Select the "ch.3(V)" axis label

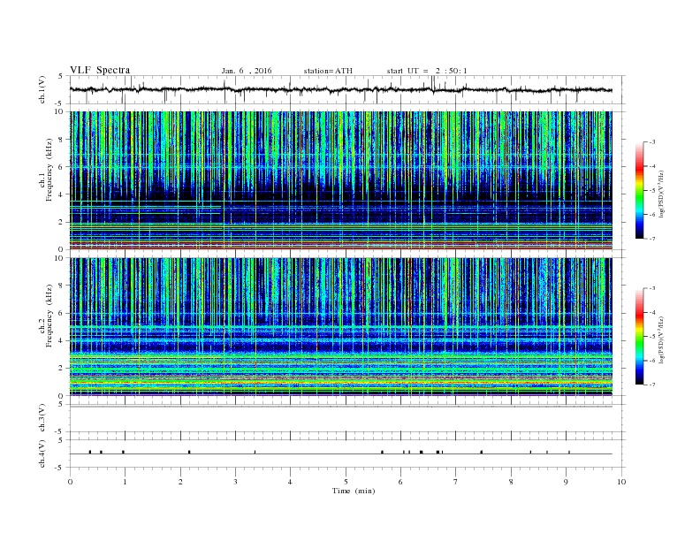(42, 418)
